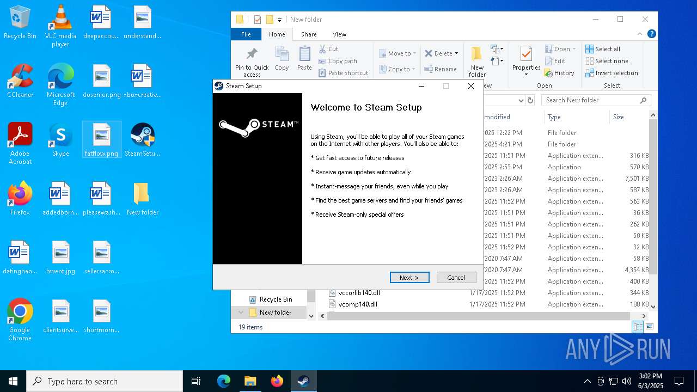Select Skype desktop icon
697x392 pixels.
click(60, 140)
